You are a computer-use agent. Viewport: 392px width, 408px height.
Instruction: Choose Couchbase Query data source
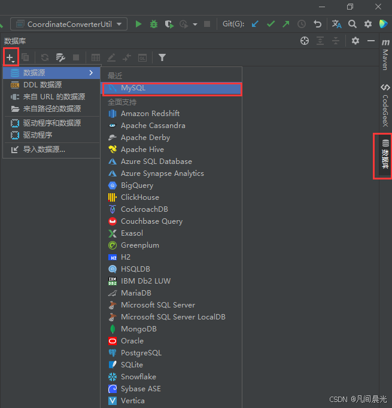click(x=171, y=221)
